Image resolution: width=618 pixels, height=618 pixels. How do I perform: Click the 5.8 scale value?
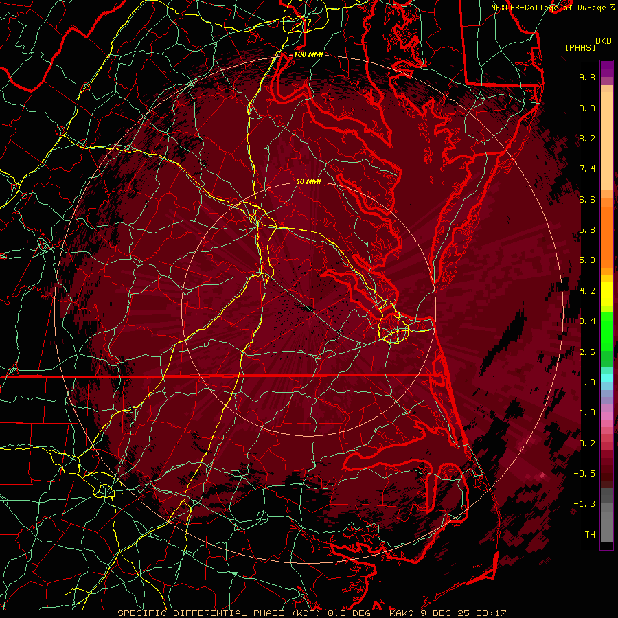(587, 230)
